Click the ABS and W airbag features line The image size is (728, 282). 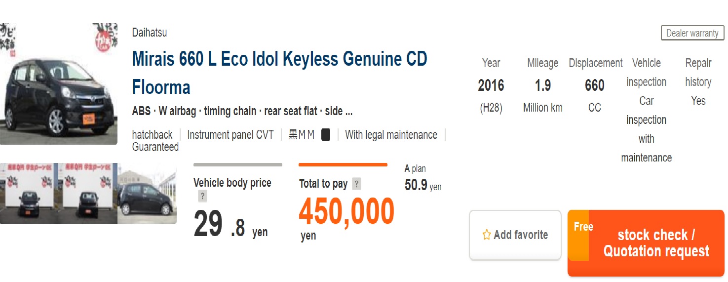point(242,111)
